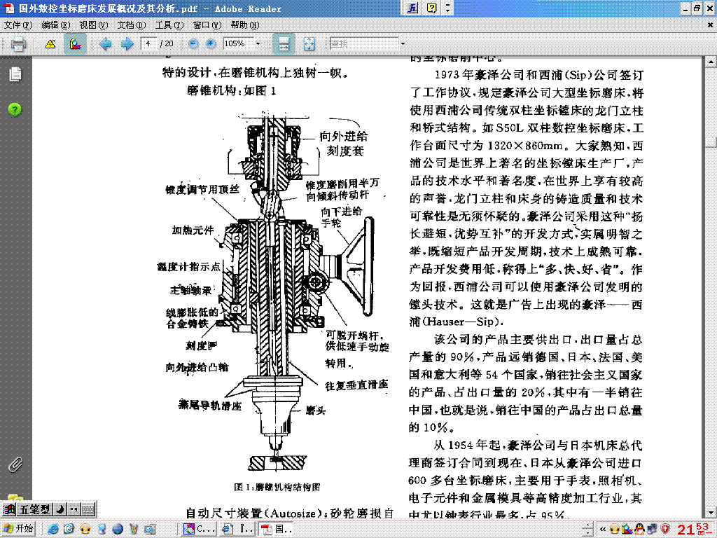Open the 文档 (Document) menu
Viewport: 717px width, 538px height.
[x=131, y=25]
